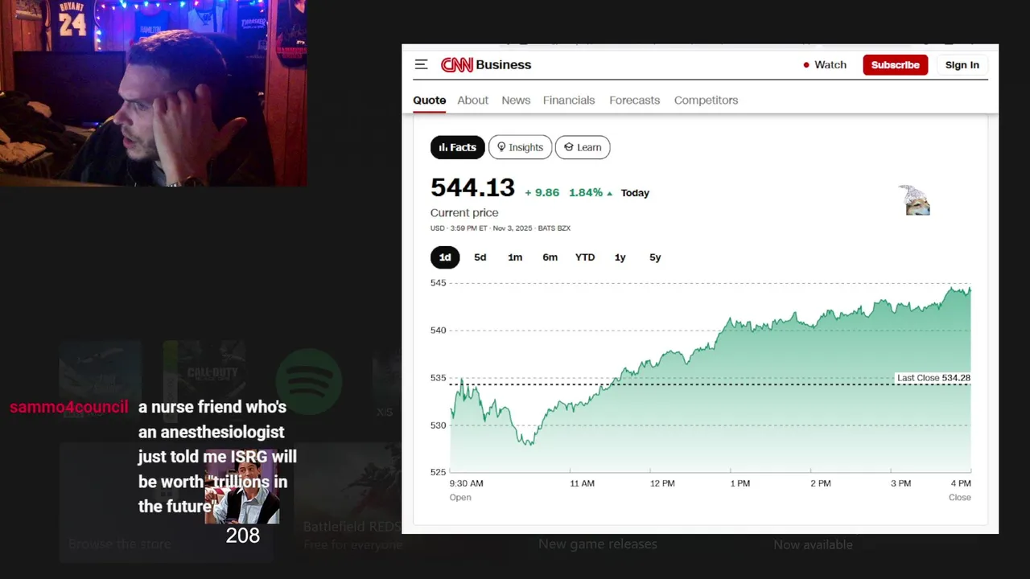Click the wizard hat dog avatar

pyautogui.click(x=915, y=200)
